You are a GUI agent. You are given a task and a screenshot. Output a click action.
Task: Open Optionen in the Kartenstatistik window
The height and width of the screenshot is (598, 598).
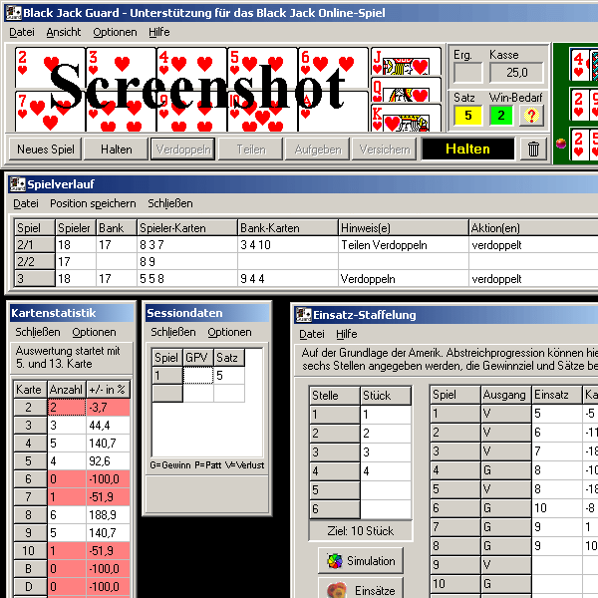pos(94,332)
